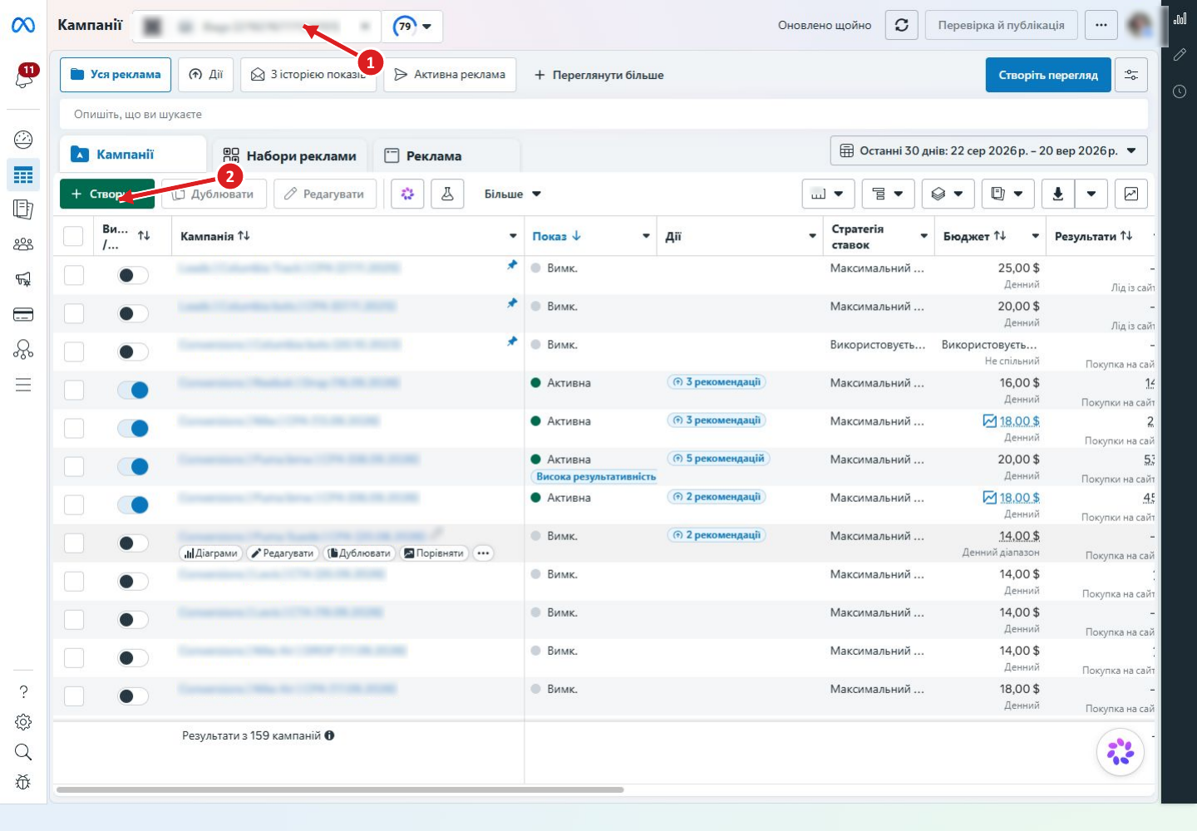The image size is (1197, 831).
Task: Open help question mark icon
Action: 23,691
